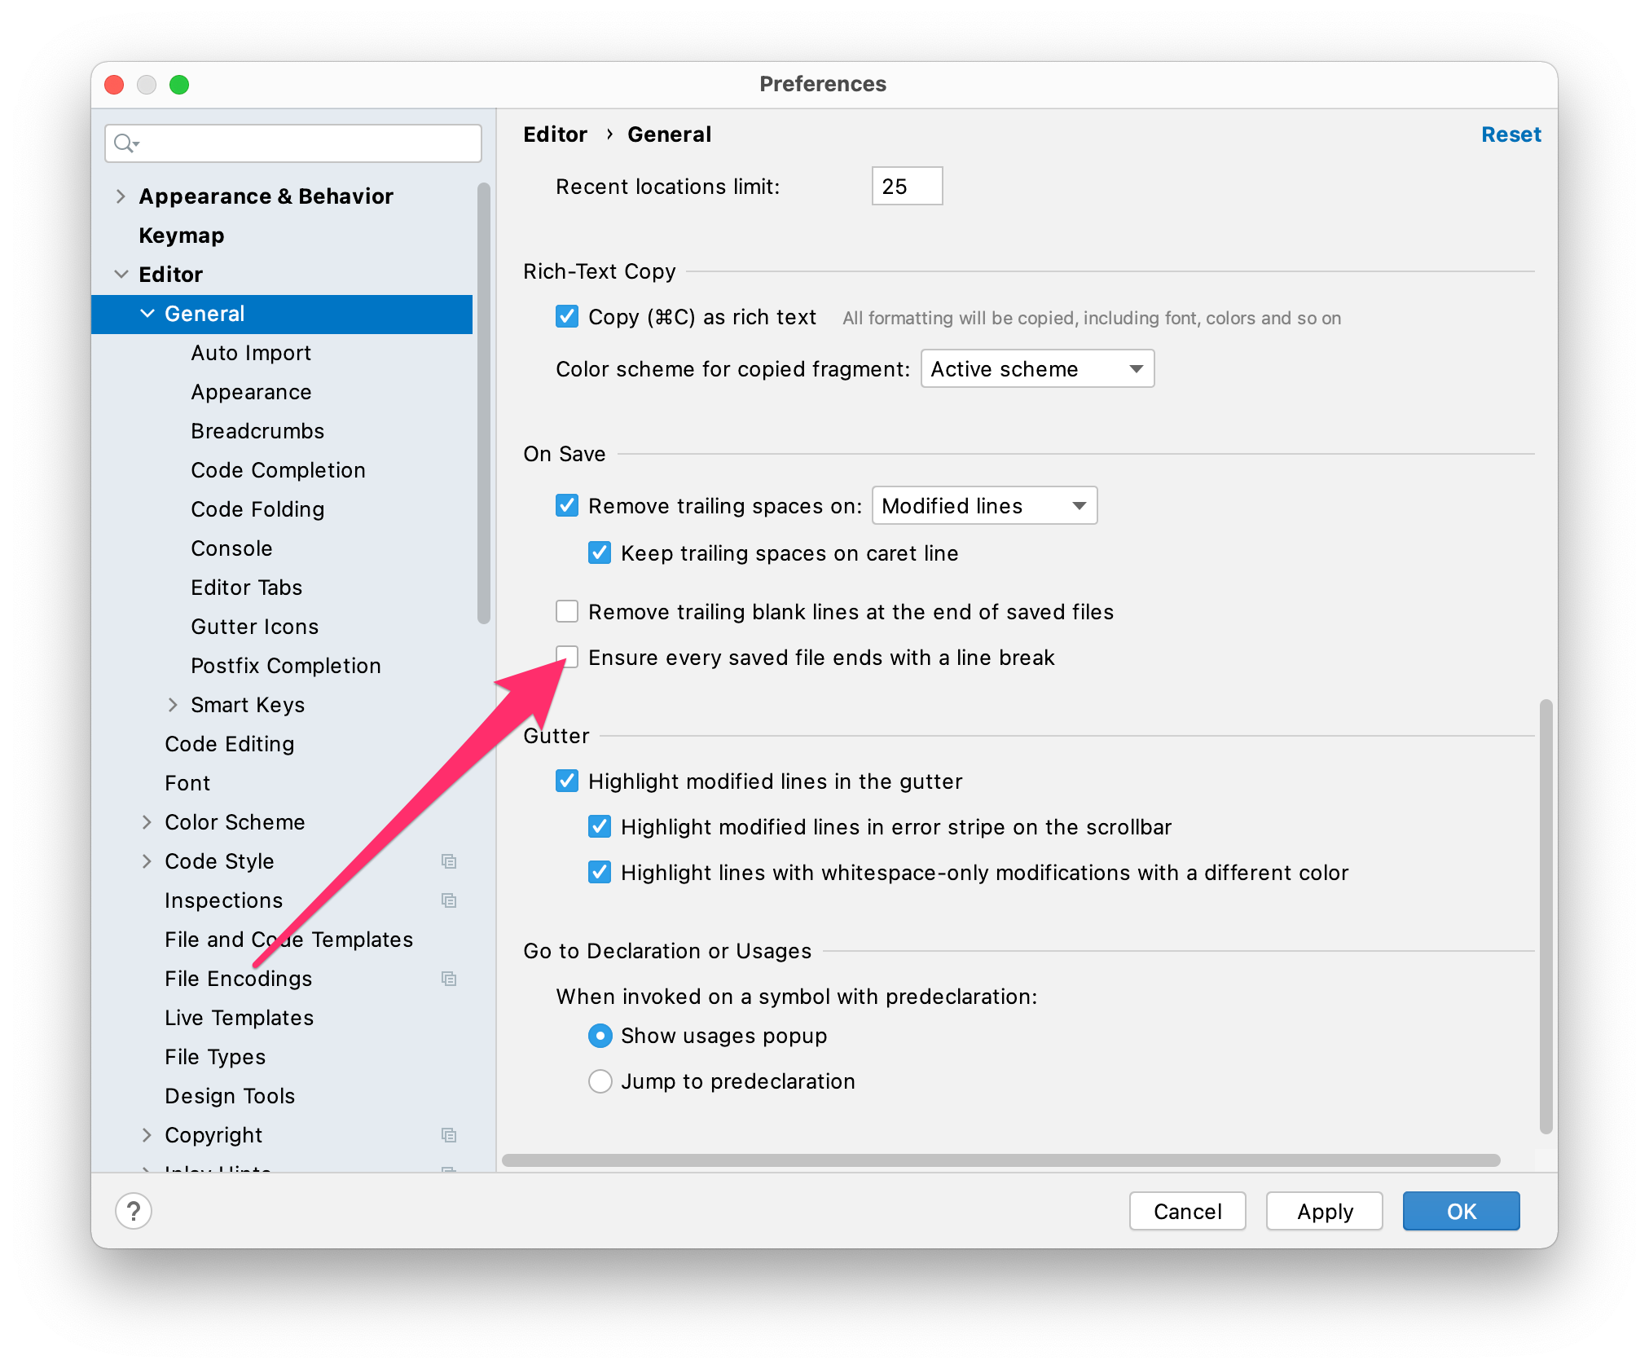
Task: Open the Modified lines dropdown
Action: (984, 506)
